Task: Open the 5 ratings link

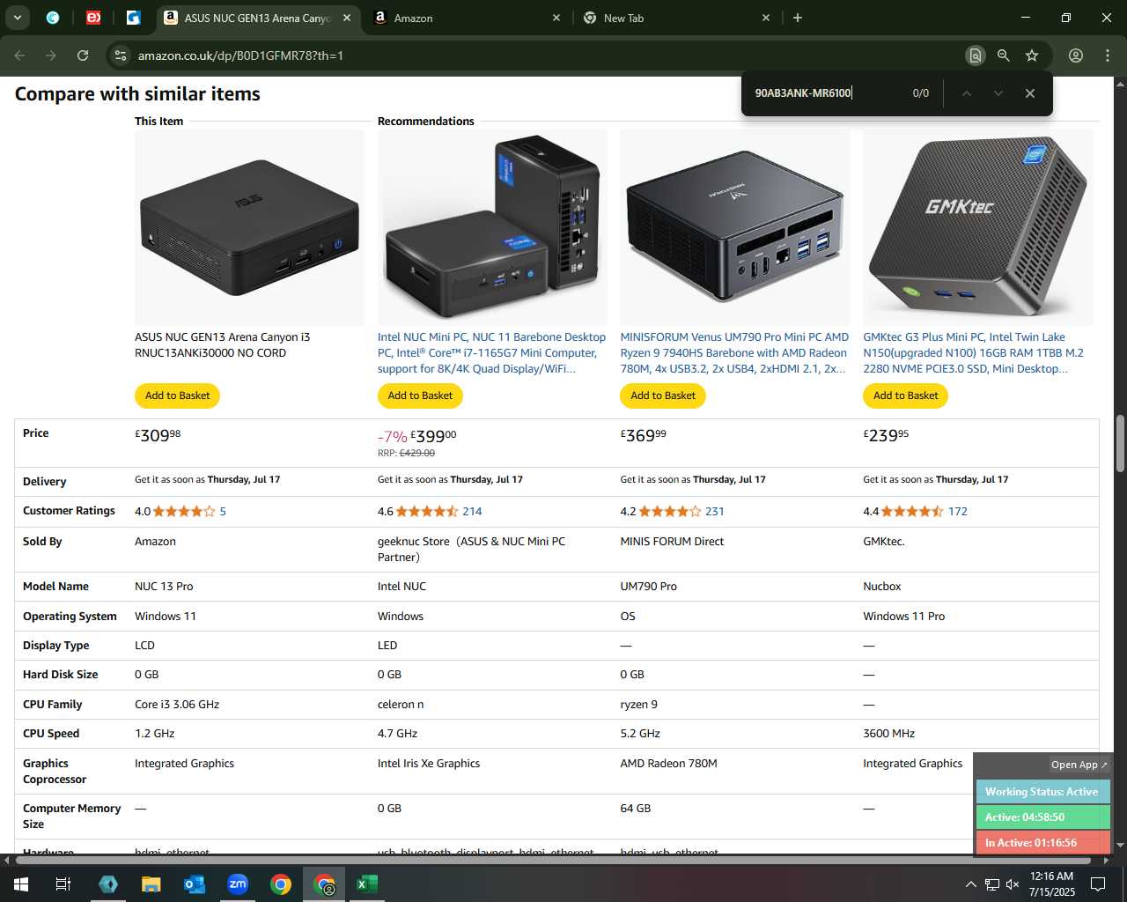Action: [x=223, y=511]
